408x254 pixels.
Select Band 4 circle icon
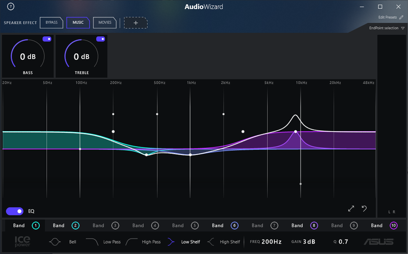tap(155, 225)
